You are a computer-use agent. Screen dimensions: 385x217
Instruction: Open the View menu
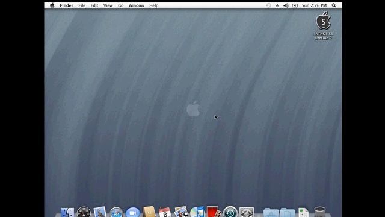[108, 5]
